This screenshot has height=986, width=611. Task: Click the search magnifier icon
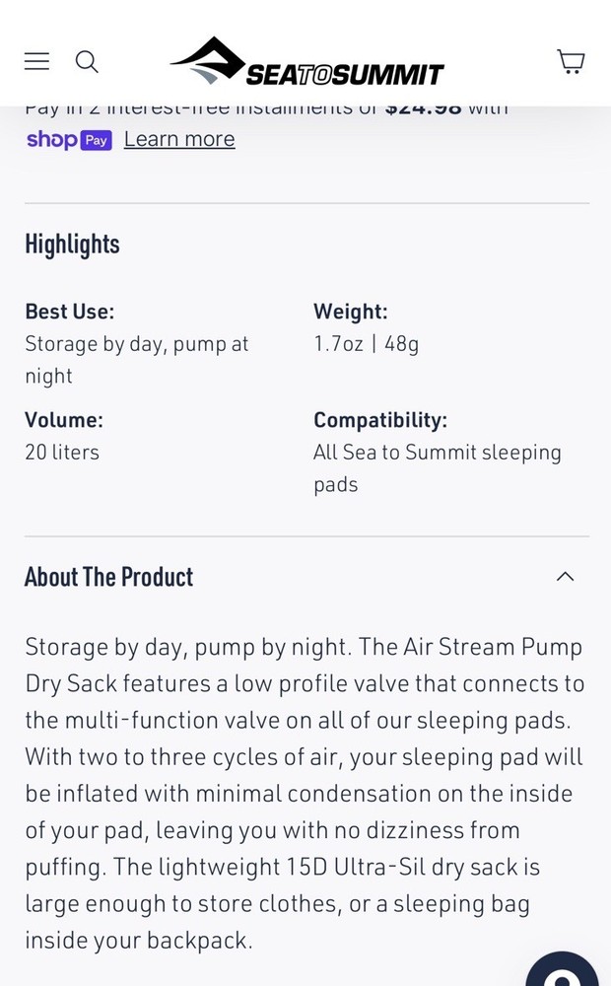[x=87, y=61]
